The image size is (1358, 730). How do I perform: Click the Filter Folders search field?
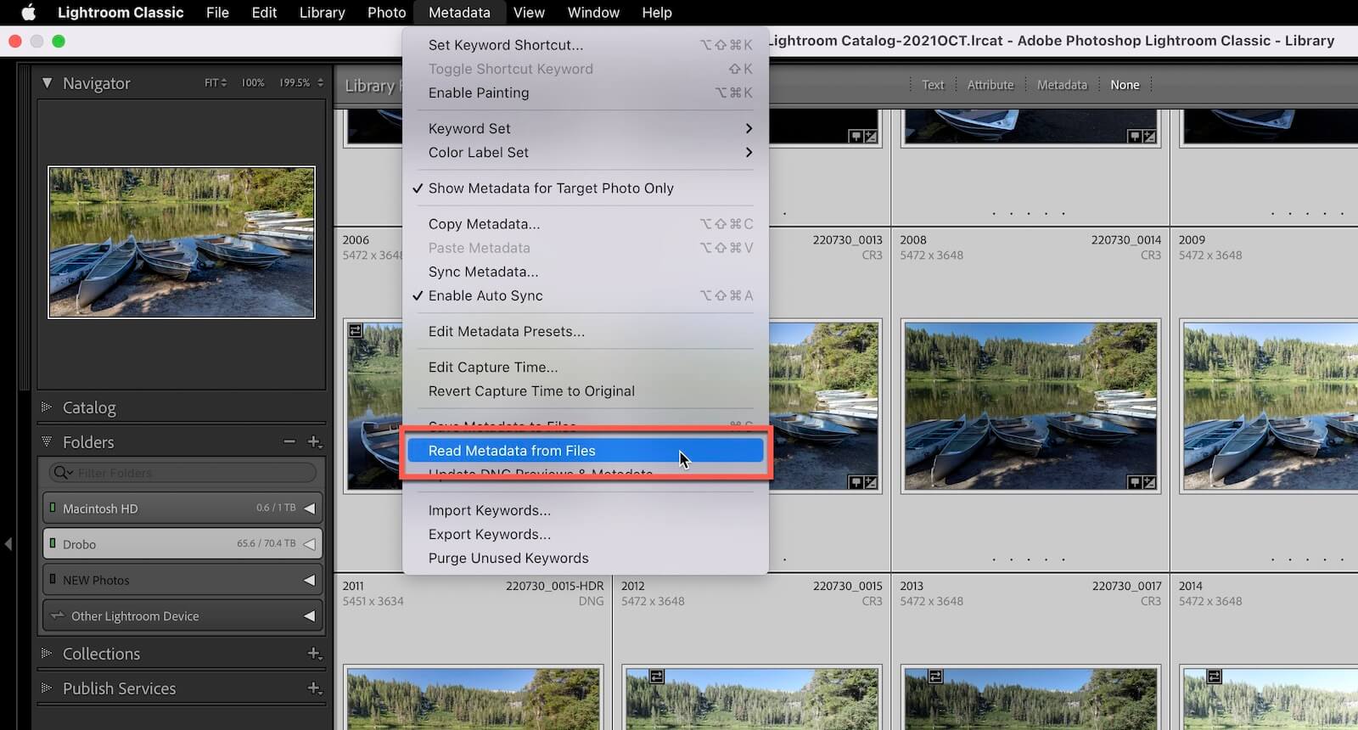point(182,473)
